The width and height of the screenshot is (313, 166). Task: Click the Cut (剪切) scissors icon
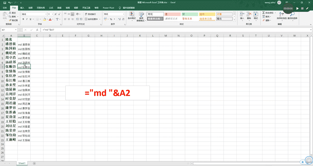10,13
